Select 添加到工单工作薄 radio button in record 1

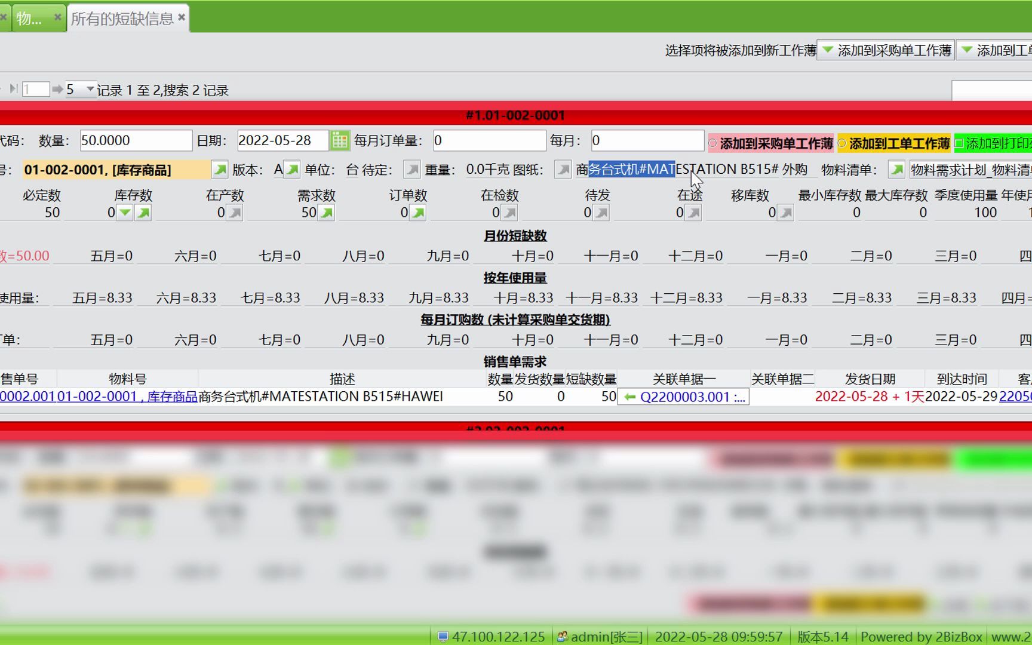point(842,143)
